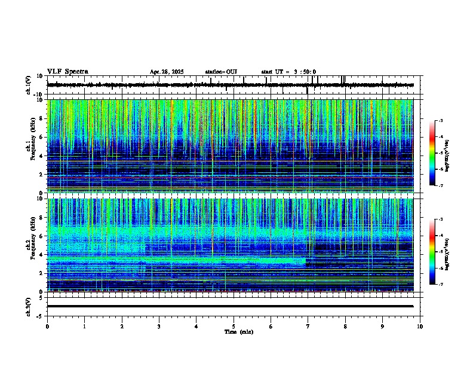Click the "4" kHz tick on ch.1 frequency axis
The width and height of the screenshot is (473, 366).
click(41, 156)
